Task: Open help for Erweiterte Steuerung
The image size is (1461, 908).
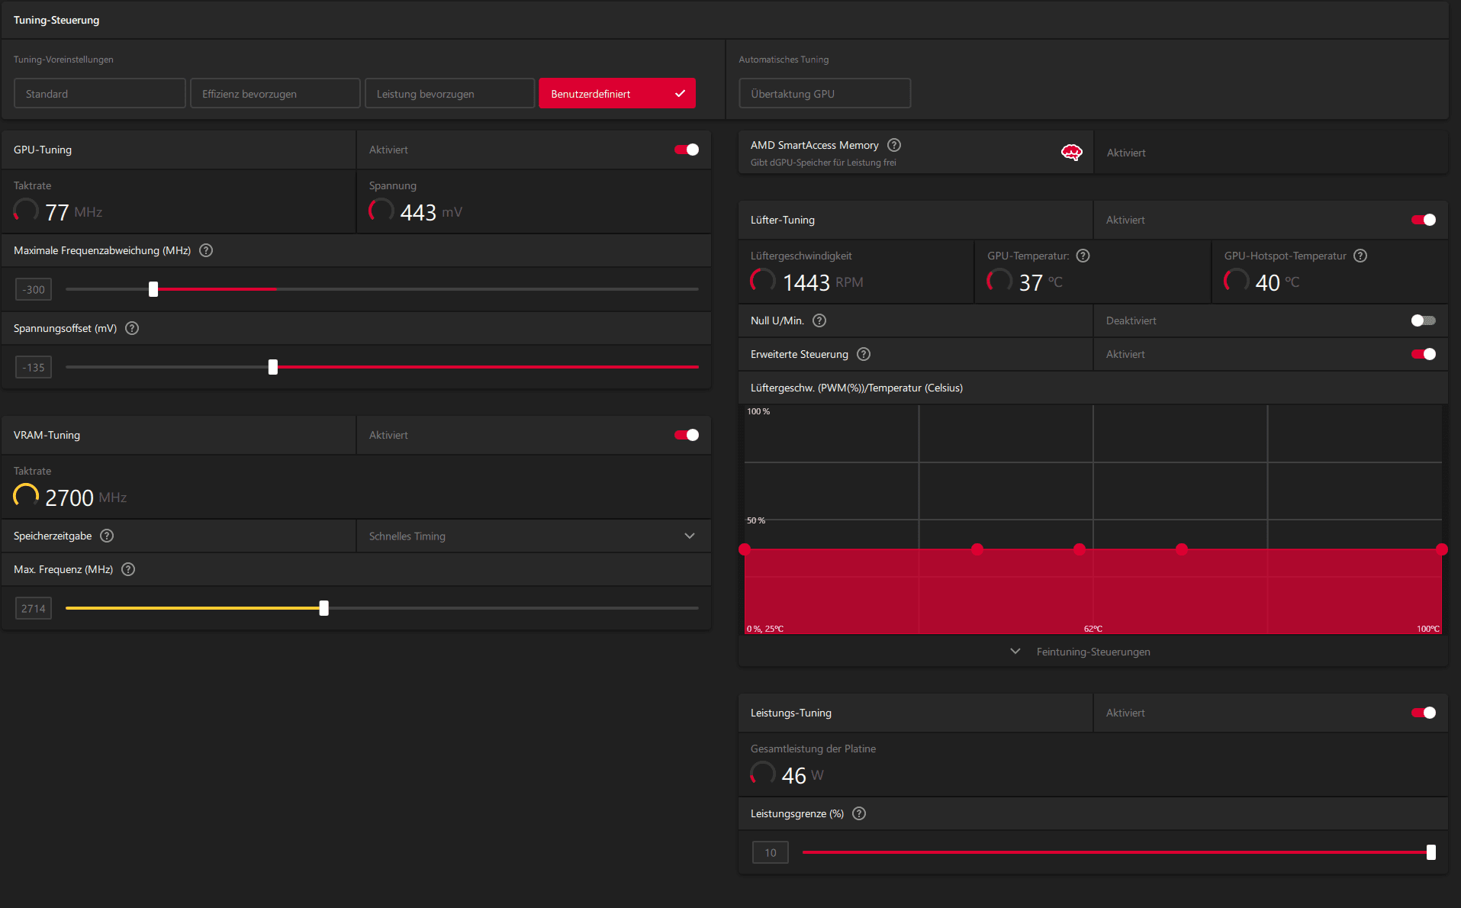Action: 864,354
